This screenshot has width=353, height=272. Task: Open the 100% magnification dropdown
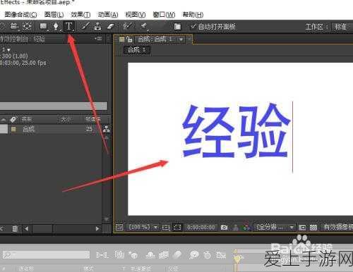(143, 227)
